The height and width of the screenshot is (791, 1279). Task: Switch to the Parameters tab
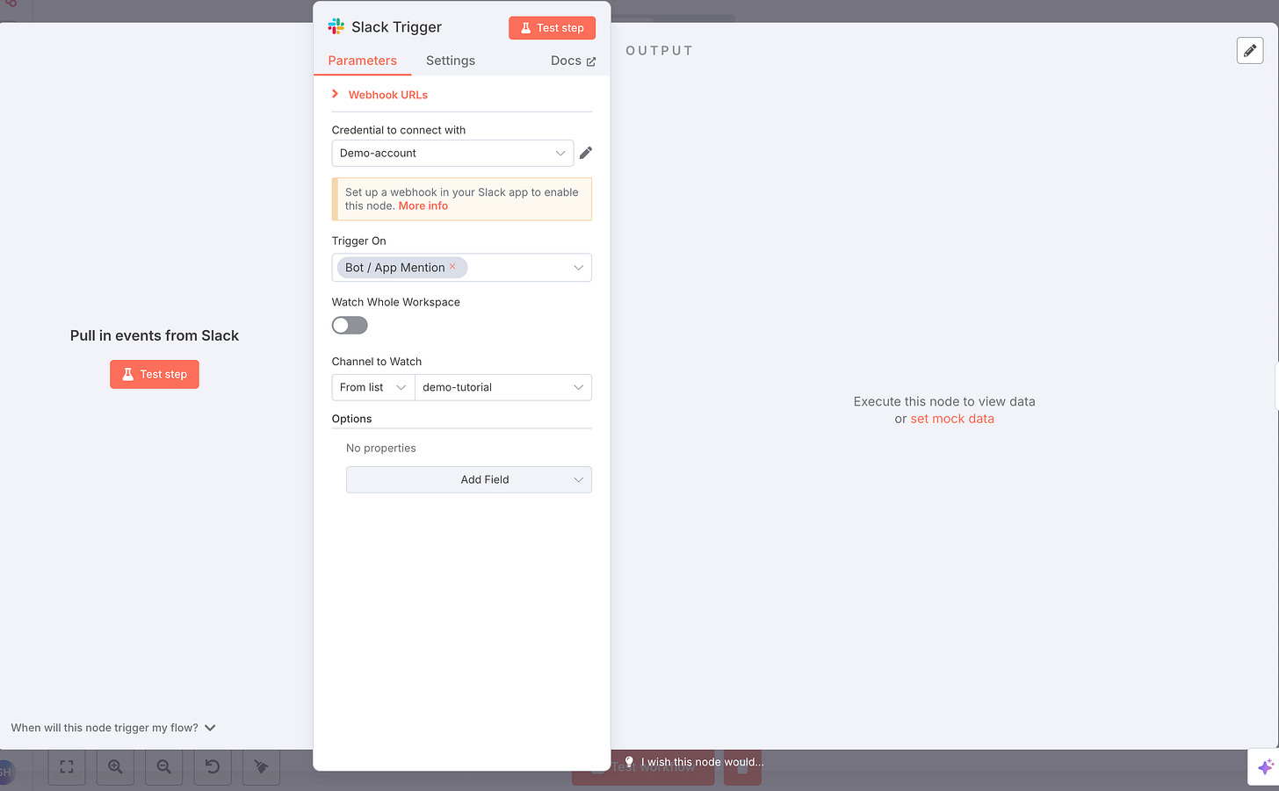click(x=362, y=61)
